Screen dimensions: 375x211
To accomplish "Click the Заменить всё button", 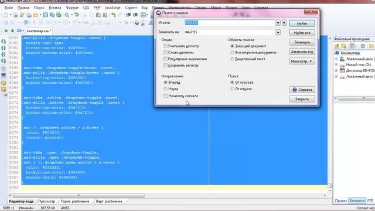I will pyautogui.click(x=302, y=52).
